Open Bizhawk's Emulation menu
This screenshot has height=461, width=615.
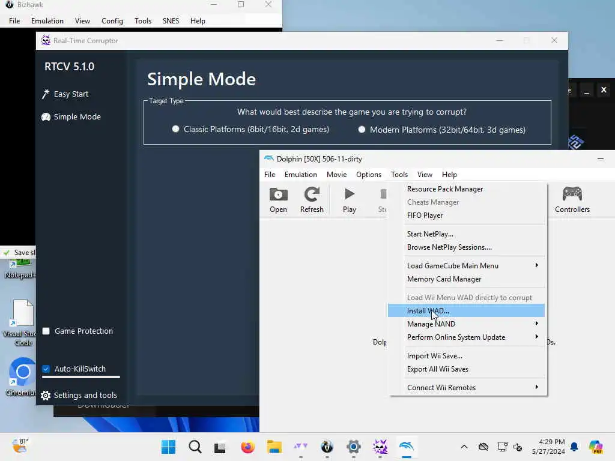click(47, 21)
